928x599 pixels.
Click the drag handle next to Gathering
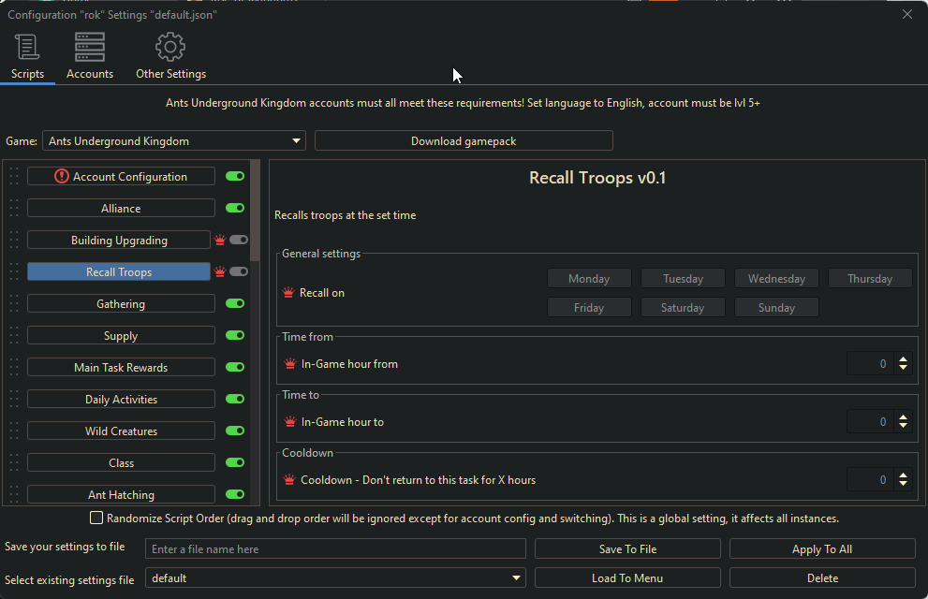pos(13,303)
